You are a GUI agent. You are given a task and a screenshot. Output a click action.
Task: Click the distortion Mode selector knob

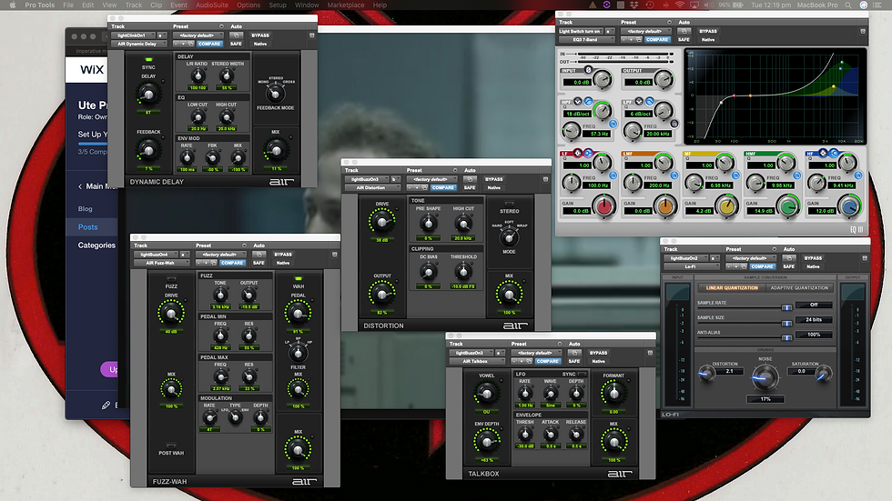pos(509,237)
